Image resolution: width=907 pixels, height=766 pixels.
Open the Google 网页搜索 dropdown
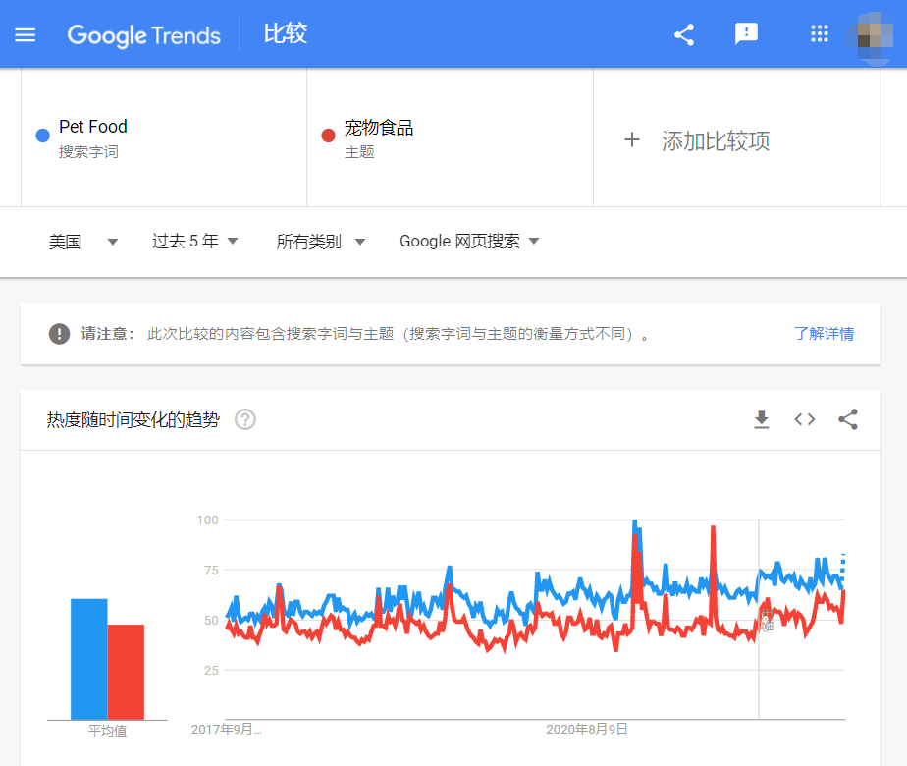(466, 241)
